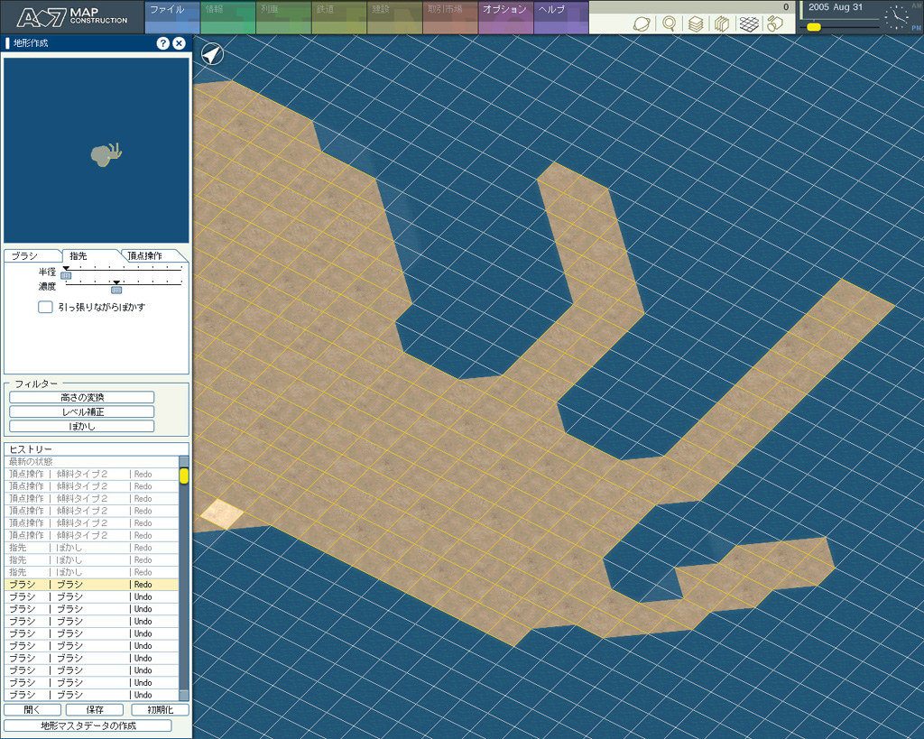Click the 濃度 slider handle
The height and width of the screenshot is (739, 924).
tap(116, 290)
